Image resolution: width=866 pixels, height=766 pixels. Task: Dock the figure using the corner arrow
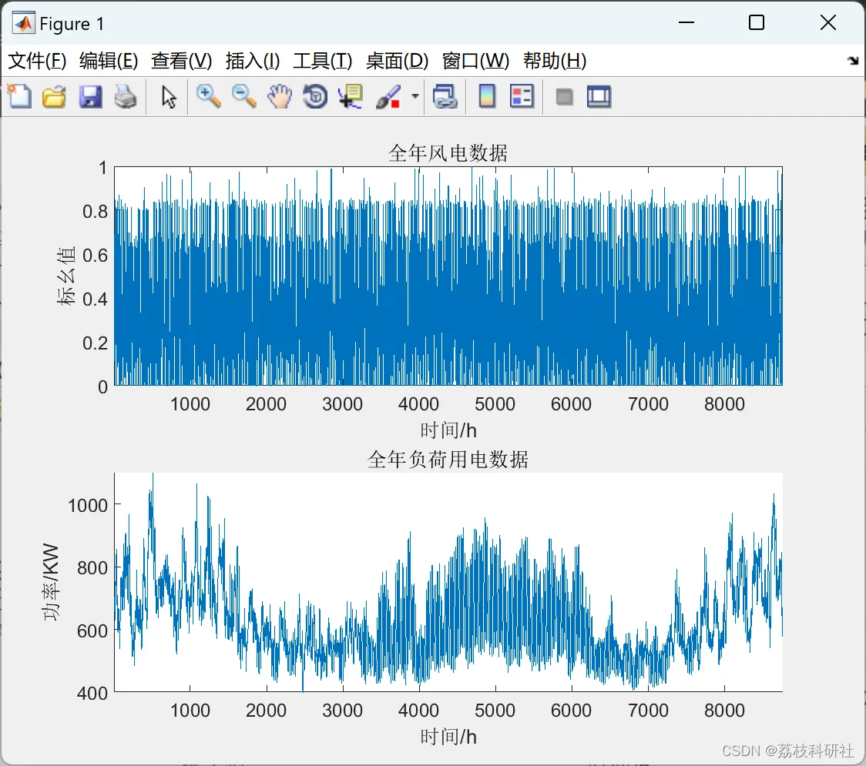coord(854,60)
